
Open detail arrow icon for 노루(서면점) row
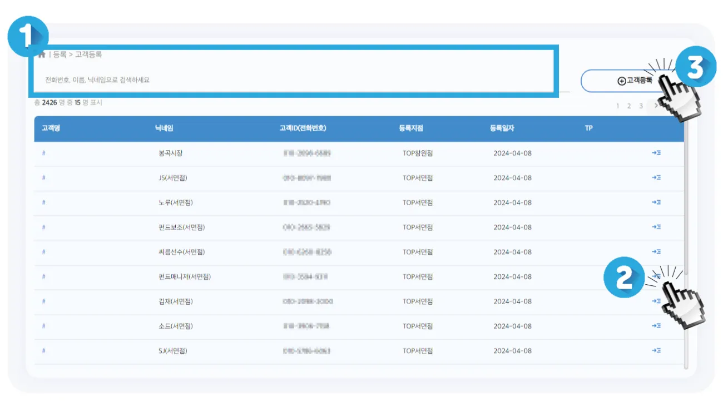pyautogui.click(x=656, y=202)
